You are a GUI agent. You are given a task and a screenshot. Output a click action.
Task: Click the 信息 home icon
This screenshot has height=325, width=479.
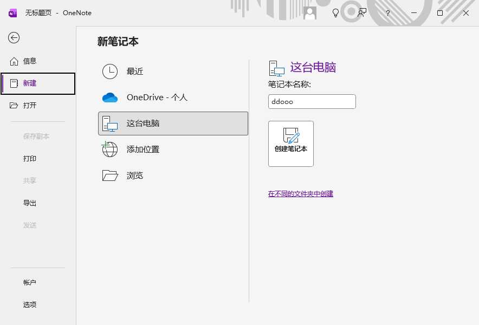(14, 61)
